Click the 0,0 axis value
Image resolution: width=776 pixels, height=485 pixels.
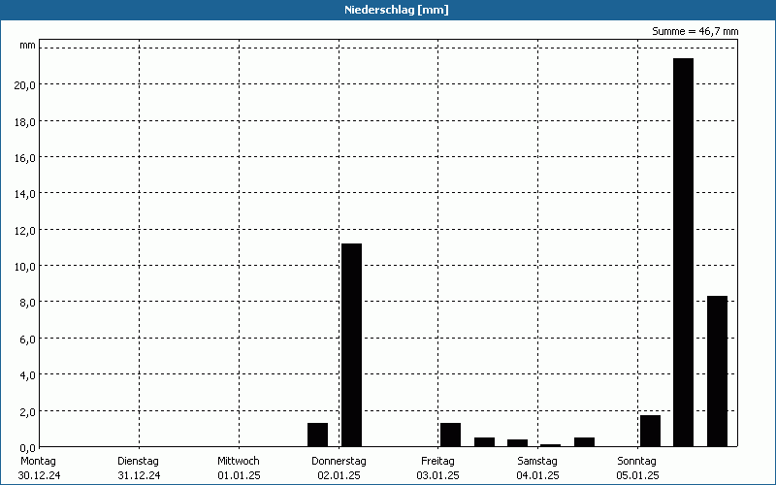click(27, 448)
